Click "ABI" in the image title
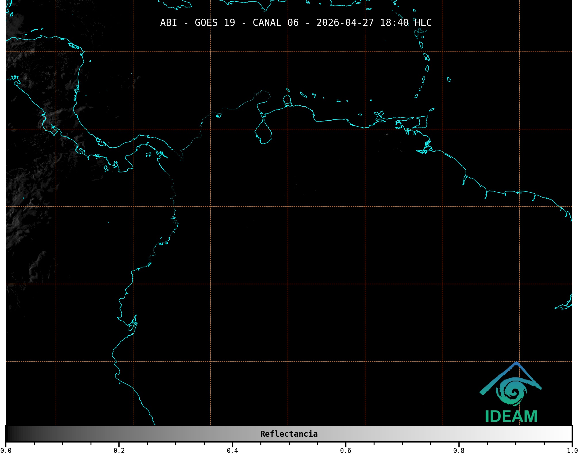Screen dimensions: 578x454 point(168,23)
